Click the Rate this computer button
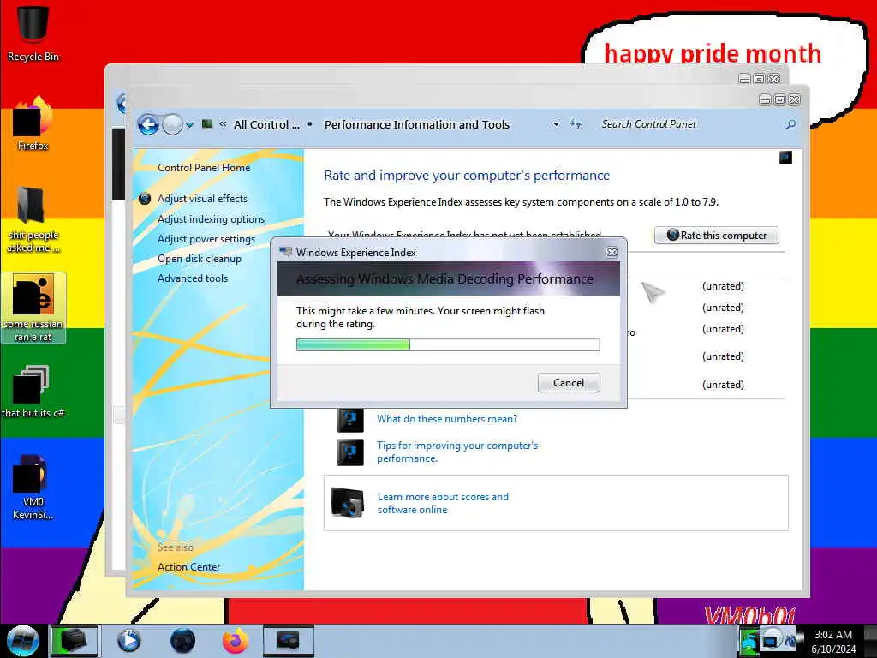Screen dimensions: 877x658 click(x=717, y=236)
